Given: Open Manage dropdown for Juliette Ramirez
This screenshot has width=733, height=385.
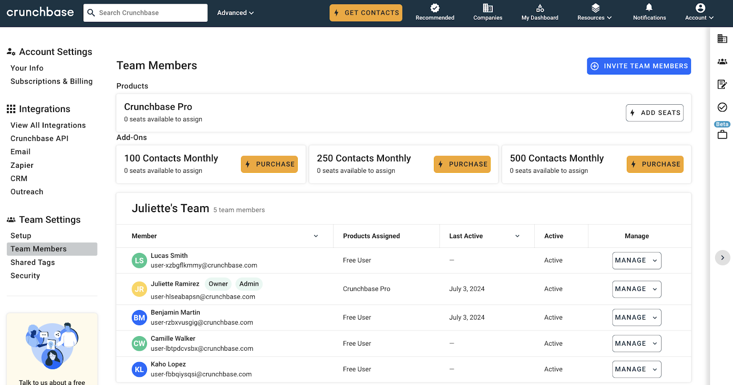Looking at the screenshot, I should (637, 289).
